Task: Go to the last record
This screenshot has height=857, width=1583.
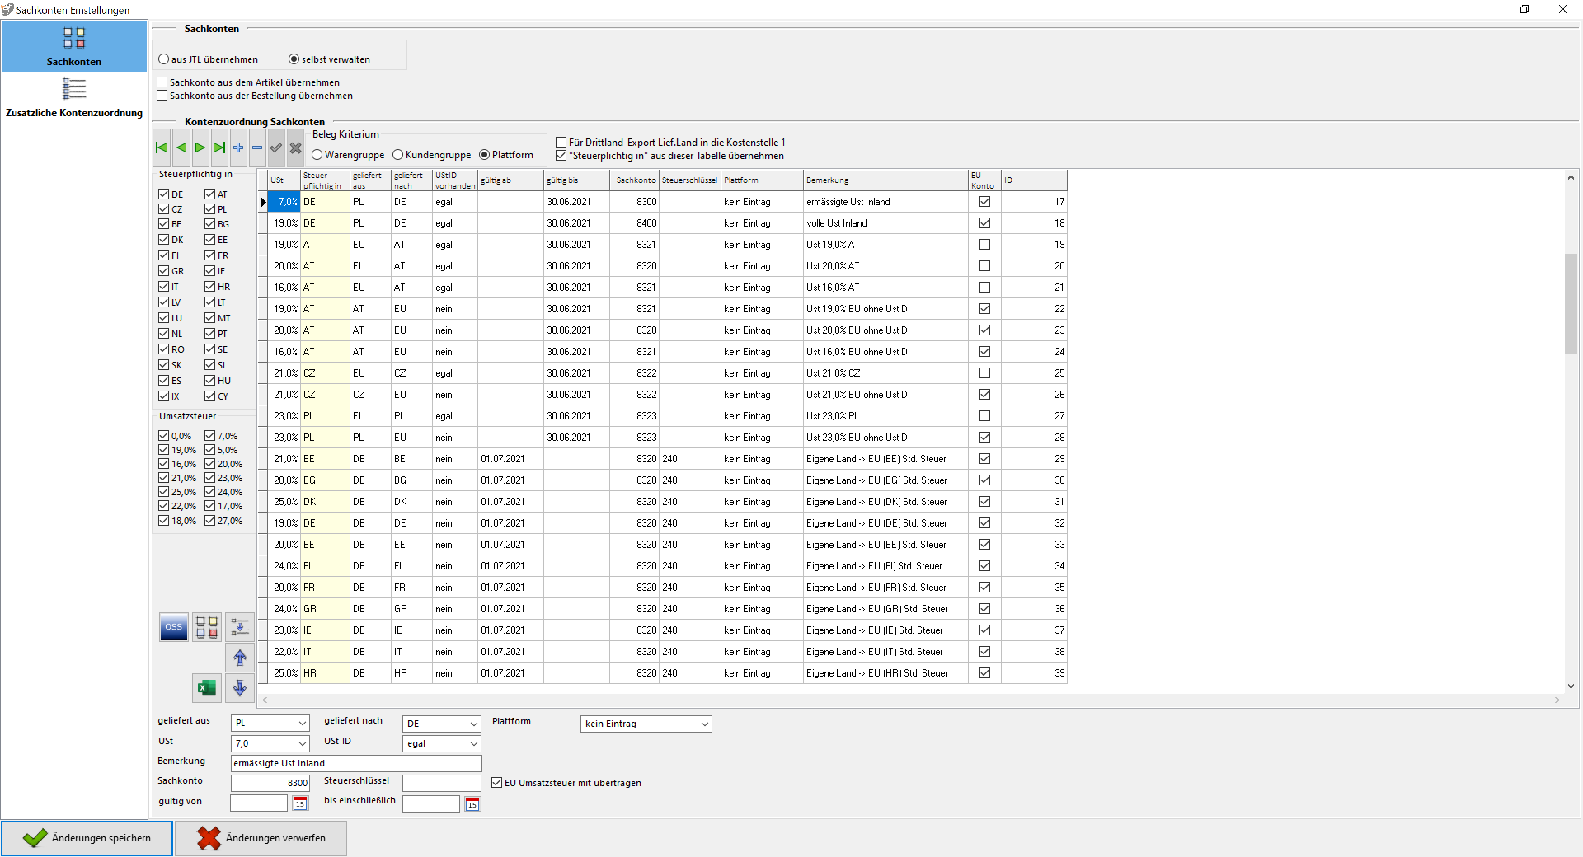Action: click(x=219, y=148)
